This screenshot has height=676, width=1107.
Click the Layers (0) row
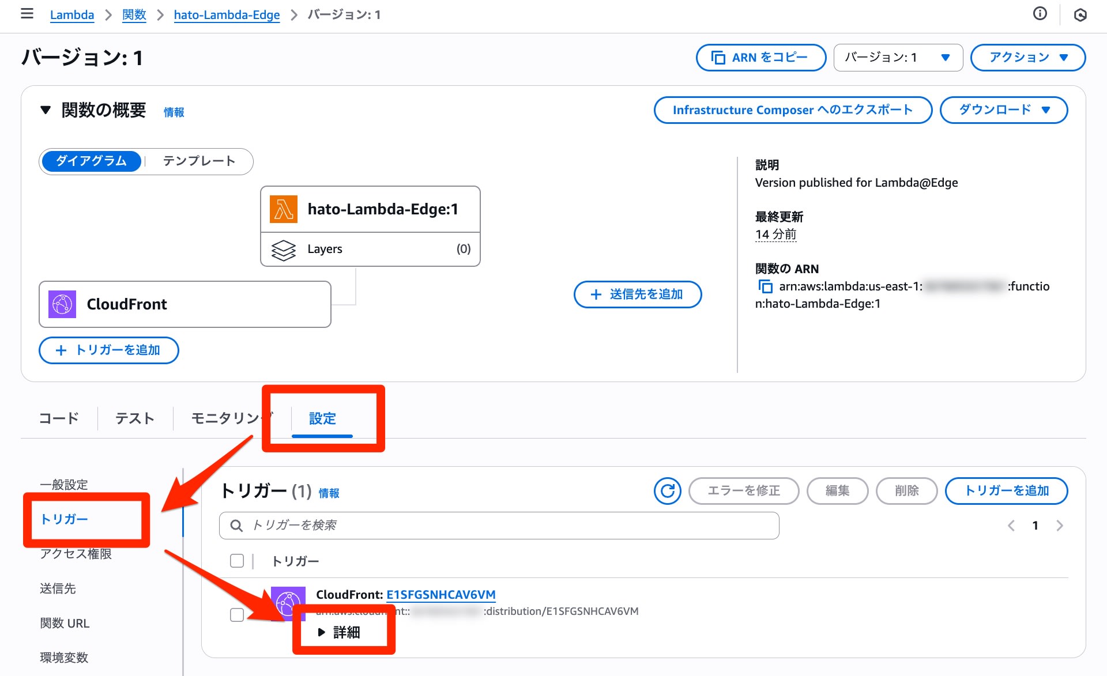[x=370, y=250]
